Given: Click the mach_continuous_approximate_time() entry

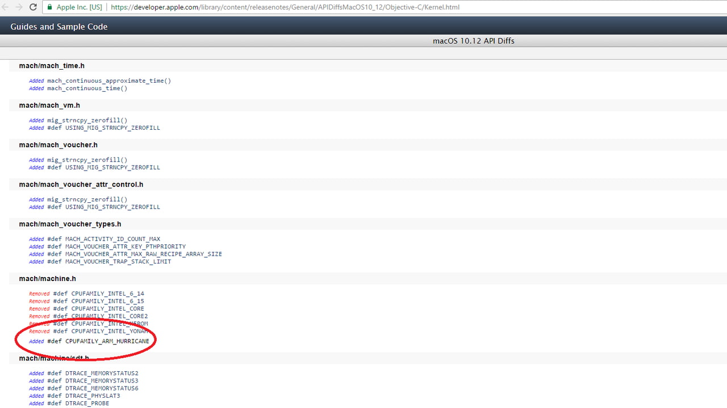Looking at the screenshot, I should tap(108, 81).
